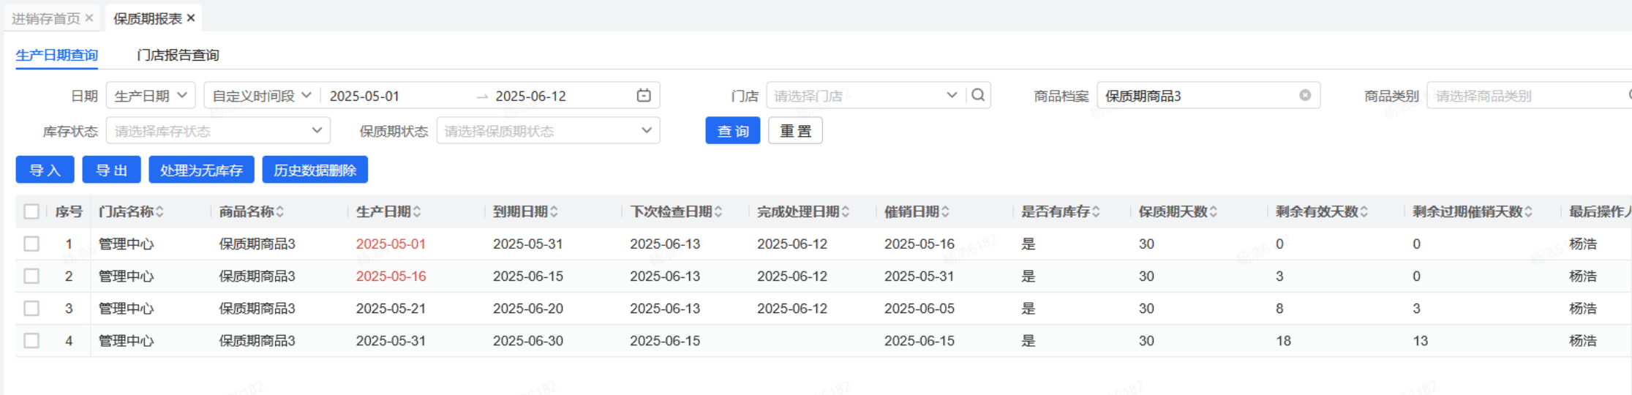Sort by 商品名称 column sort icon
The height and width of the screenshot is (395, 1632).
pyautogui.click(x=280, y=211)
